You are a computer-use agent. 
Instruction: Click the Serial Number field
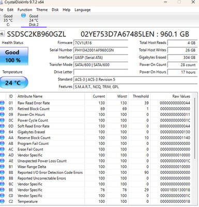pos(101,50)
